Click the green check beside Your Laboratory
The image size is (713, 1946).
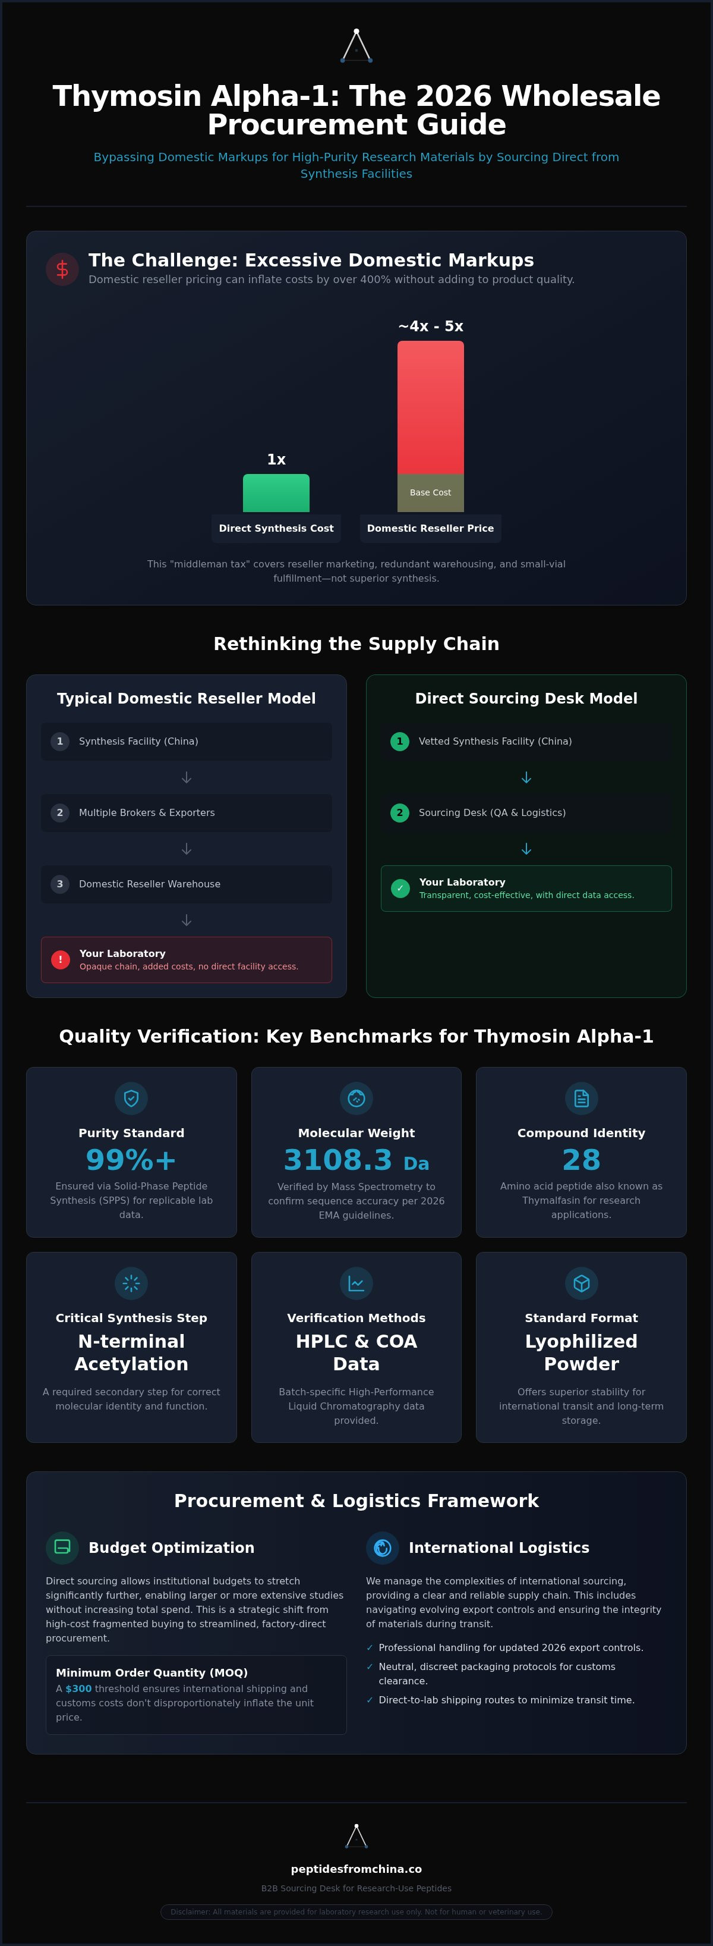click(400, 889)
